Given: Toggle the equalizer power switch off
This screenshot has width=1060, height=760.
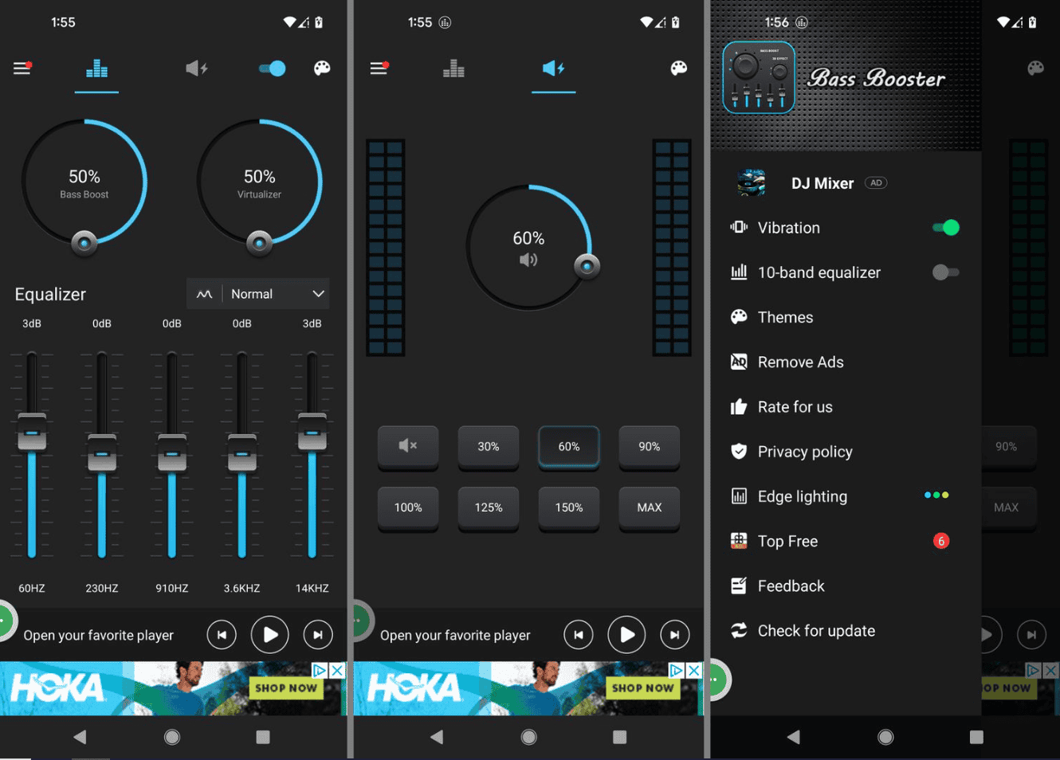Looking at the screenshot, I should [x=273, y=69].
